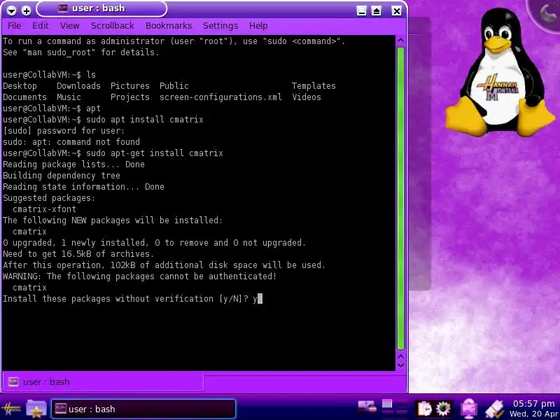
Task: Open the Hannah Montana application launcher
Action: 11,409
